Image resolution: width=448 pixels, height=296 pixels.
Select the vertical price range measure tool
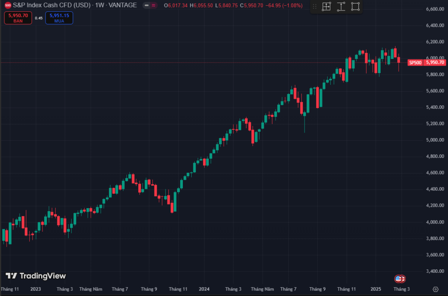(341, 6)
